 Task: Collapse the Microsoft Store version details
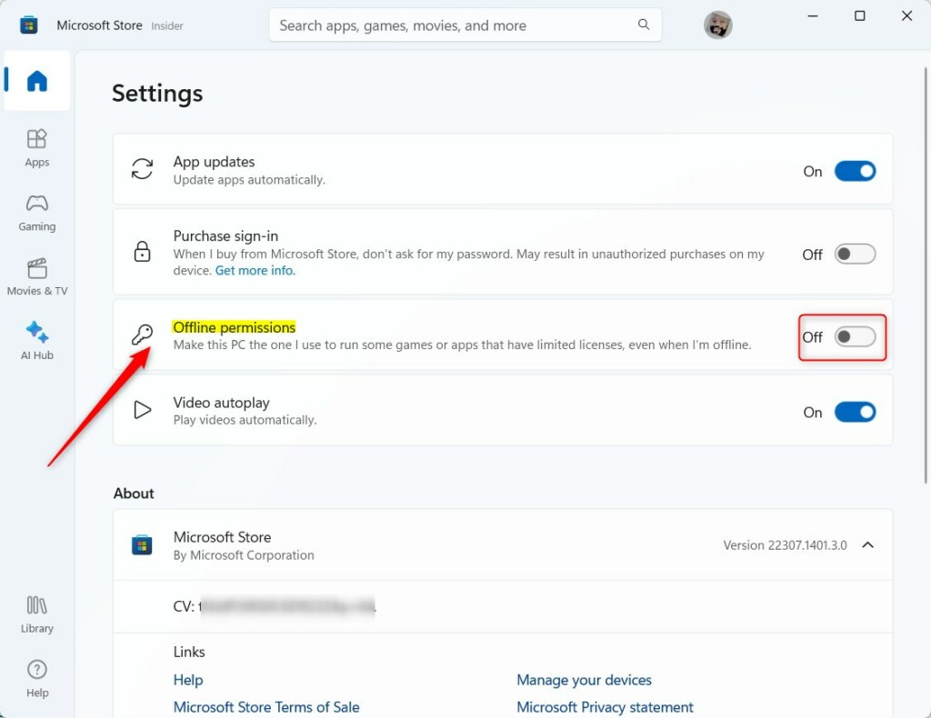pyautogui.click(x=867, y=544)
